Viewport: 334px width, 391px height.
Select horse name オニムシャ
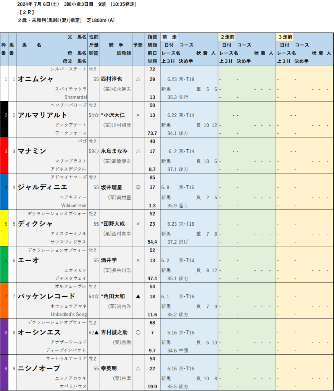coord(35,79)
